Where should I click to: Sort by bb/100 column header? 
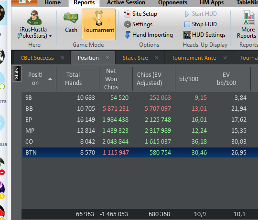coord(189,79)
